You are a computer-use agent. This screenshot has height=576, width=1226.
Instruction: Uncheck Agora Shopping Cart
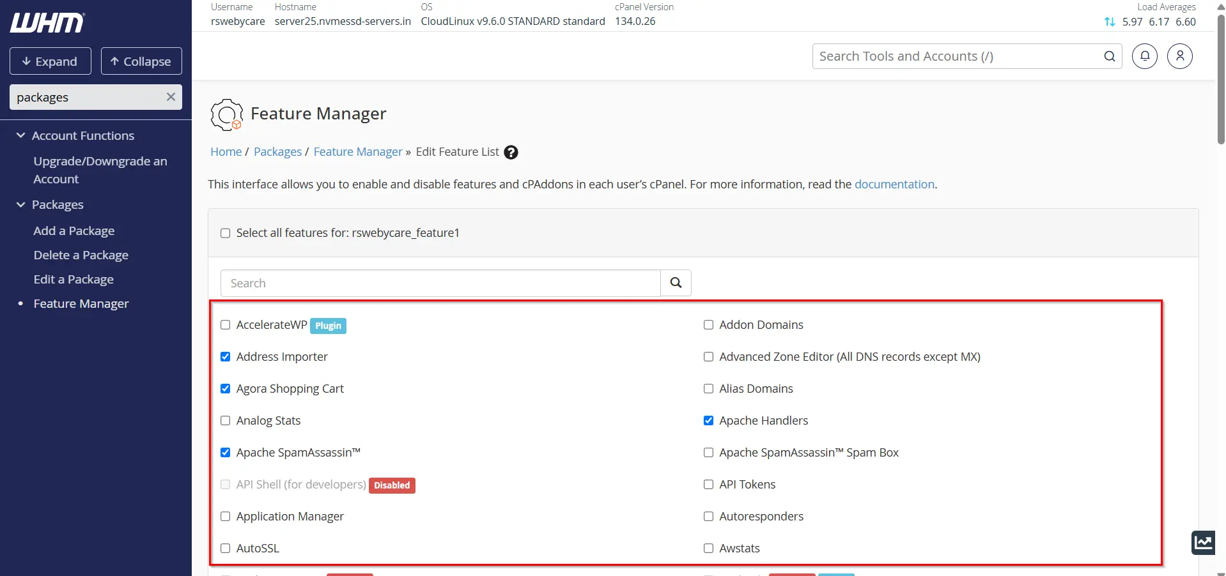(225, 389)
